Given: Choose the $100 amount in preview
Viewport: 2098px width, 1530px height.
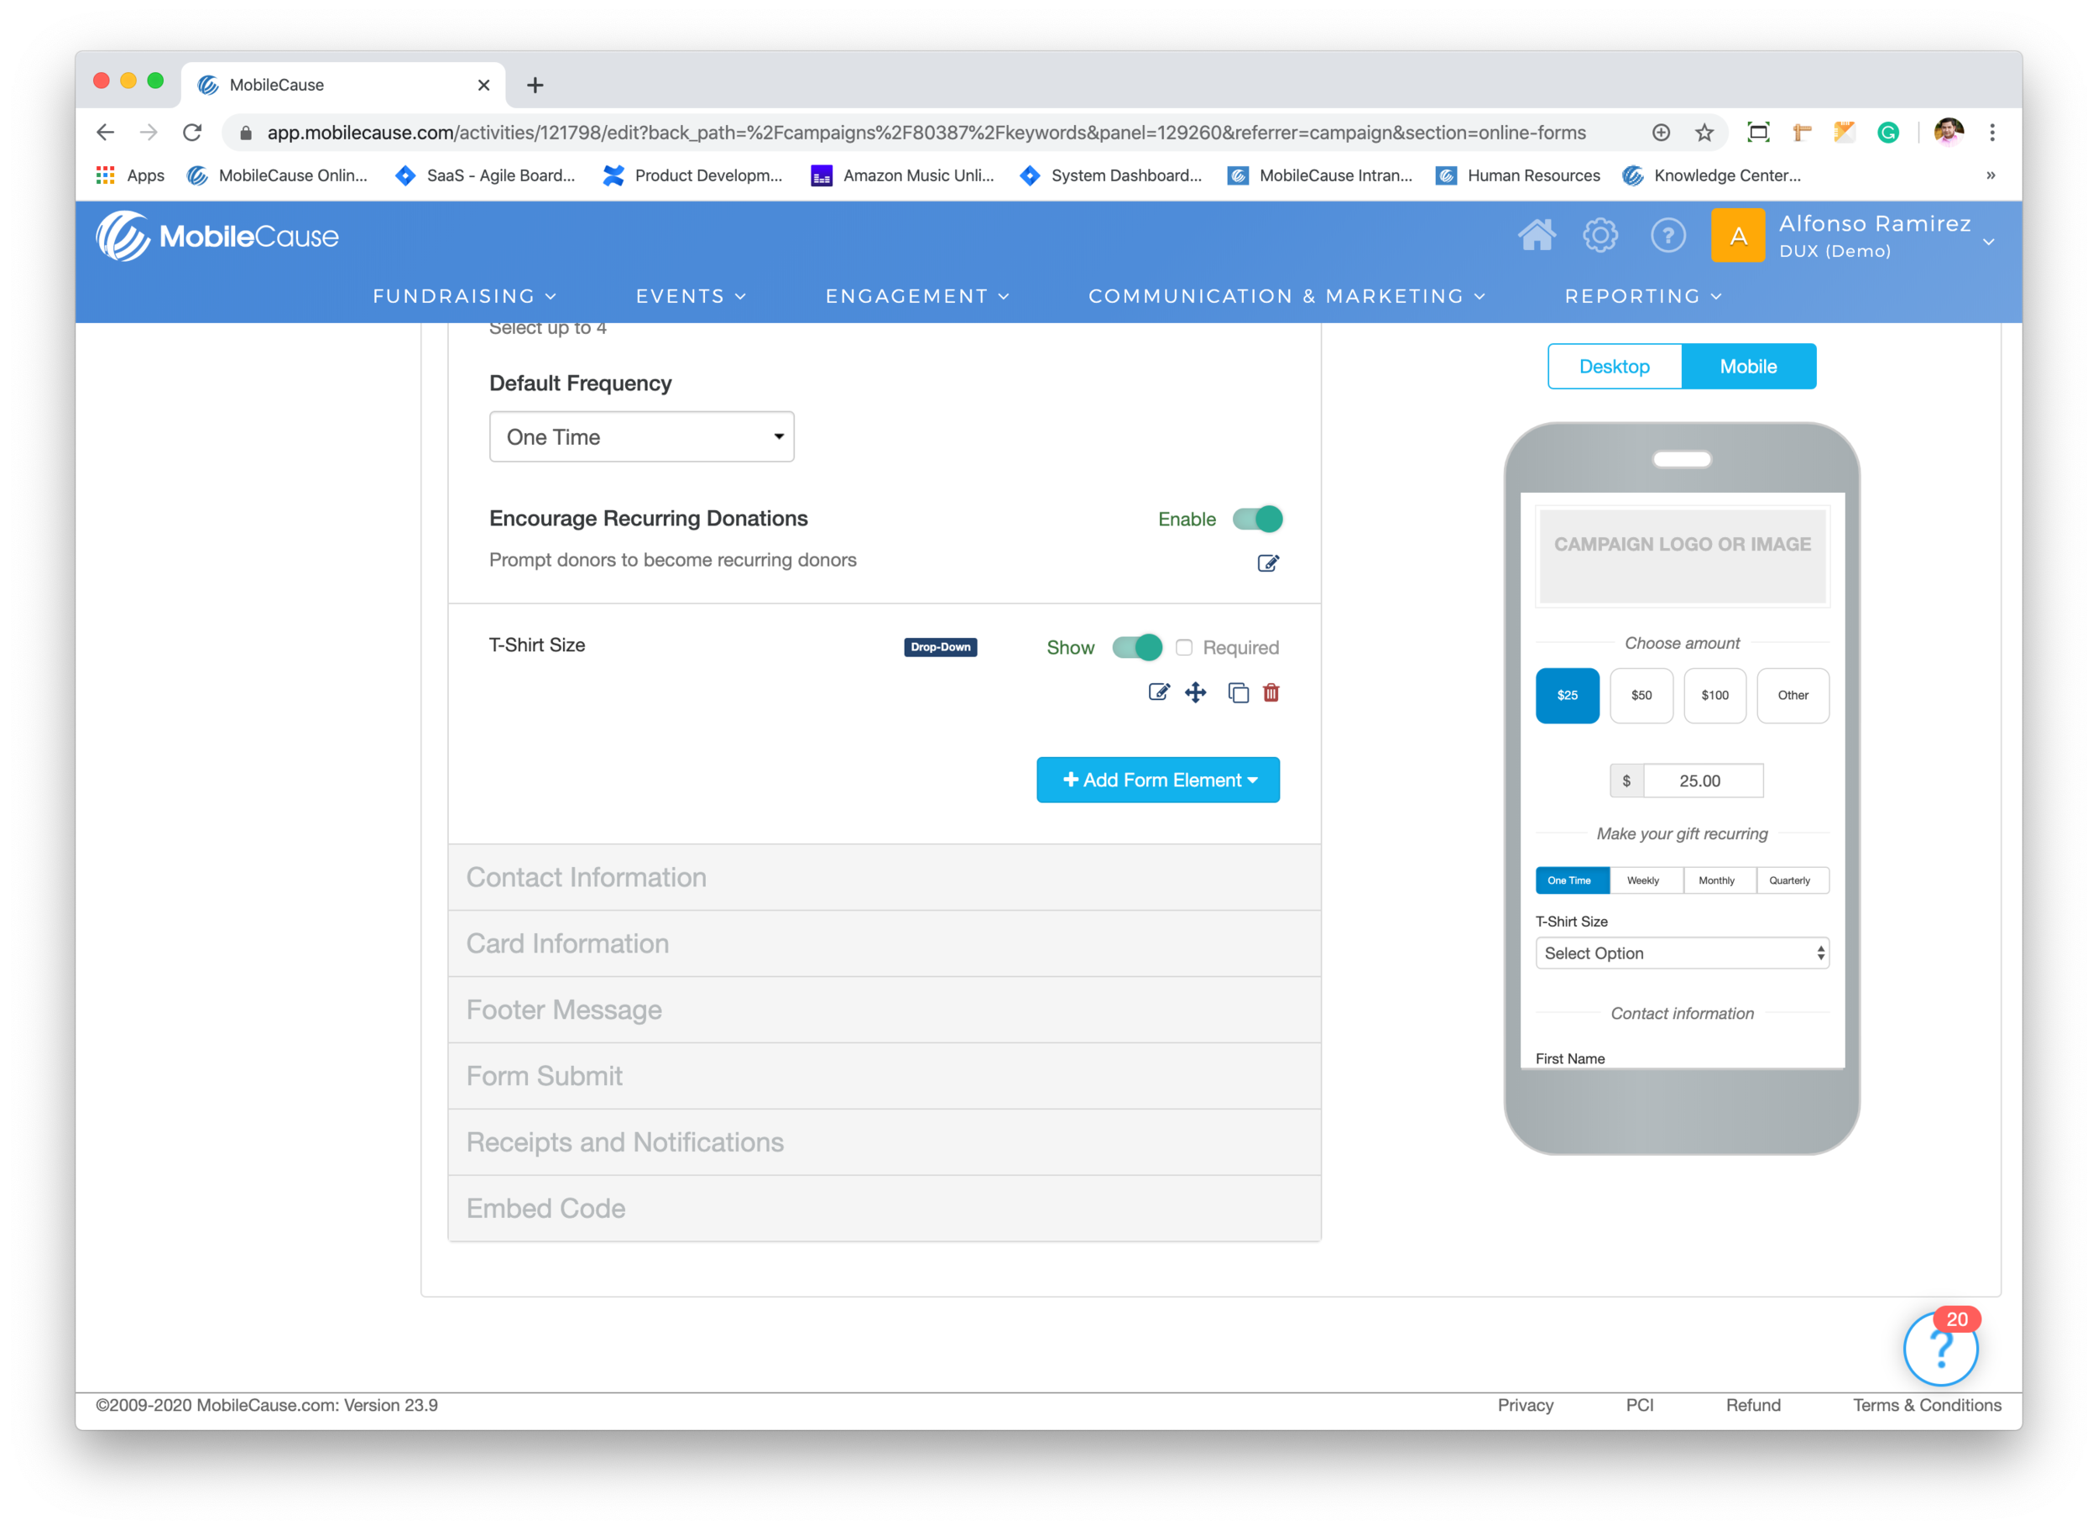Looking at the screenshot, I should (1714, 695).
